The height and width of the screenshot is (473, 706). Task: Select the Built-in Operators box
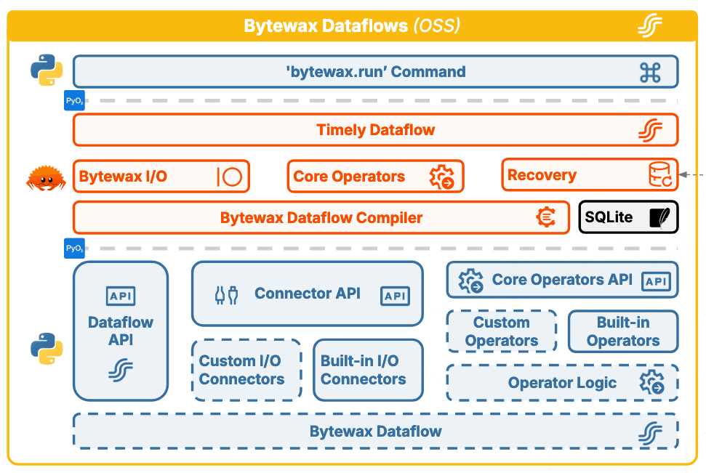622,331
